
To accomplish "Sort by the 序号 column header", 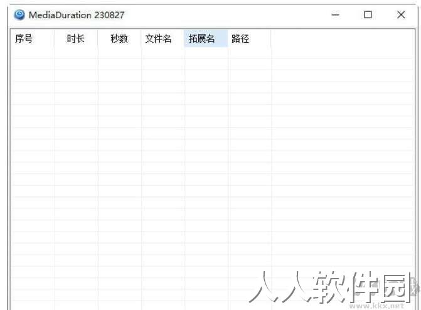I will (x=33, y=38).
